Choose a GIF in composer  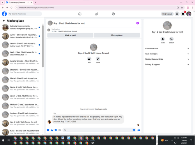60,130
